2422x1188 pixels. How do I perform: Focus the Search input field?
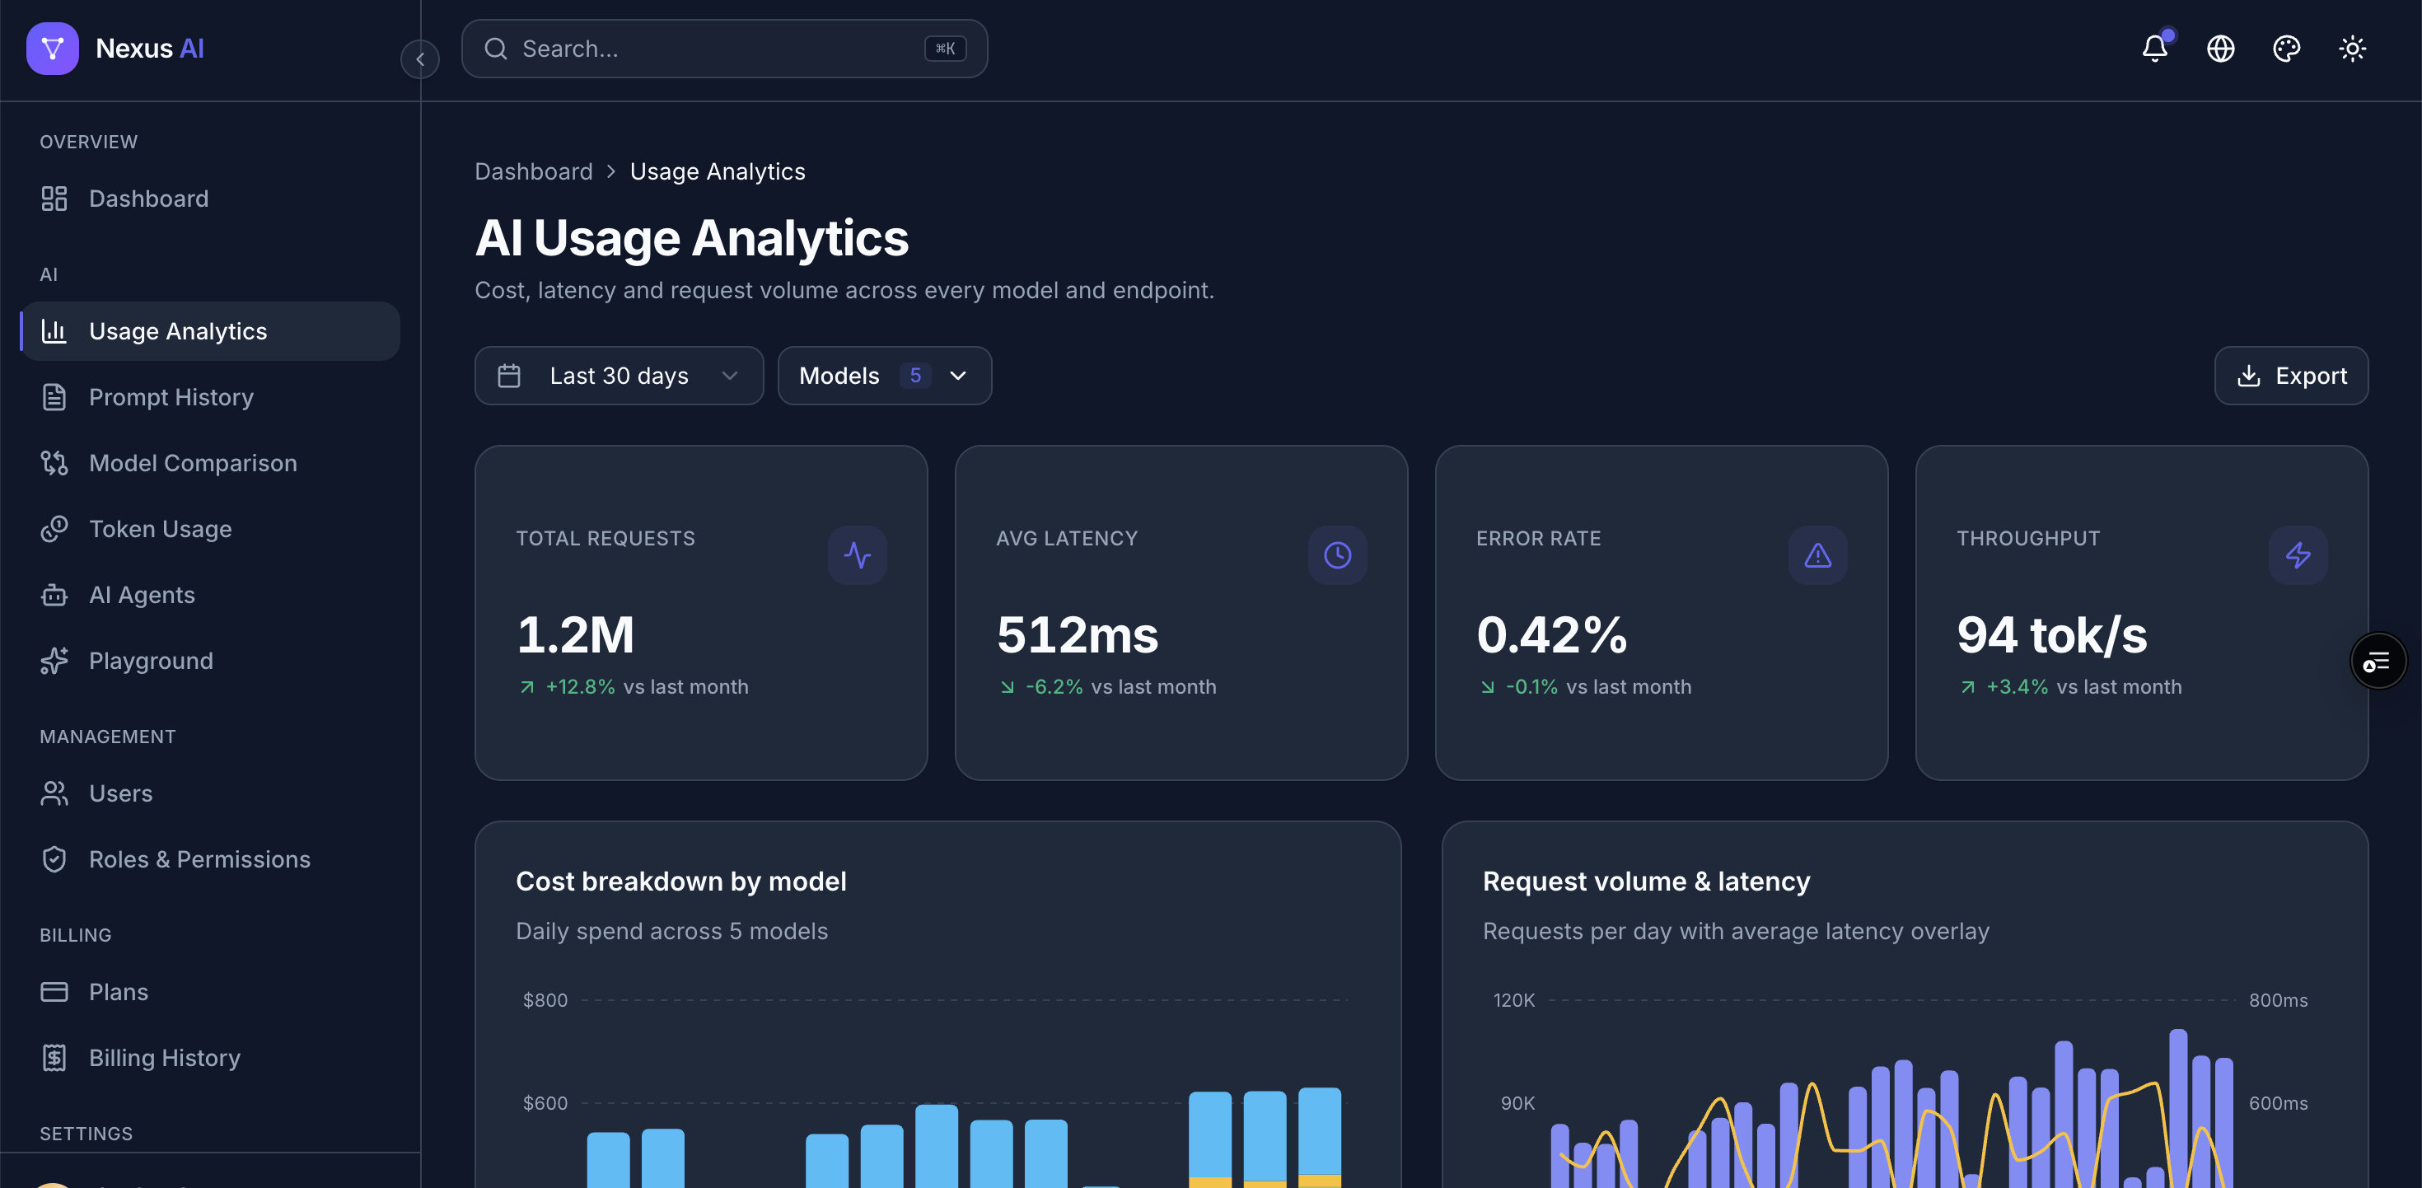(x=724, y=48)
